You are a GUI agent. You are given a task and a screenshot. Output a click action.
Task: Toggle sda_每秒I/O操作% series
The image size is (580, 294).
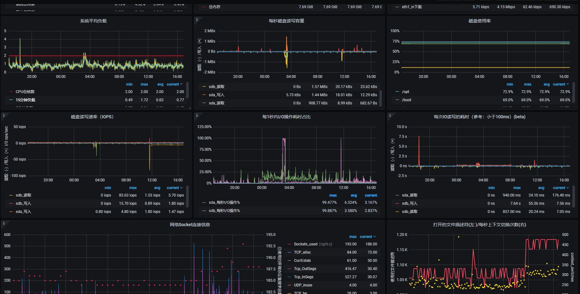224,203
